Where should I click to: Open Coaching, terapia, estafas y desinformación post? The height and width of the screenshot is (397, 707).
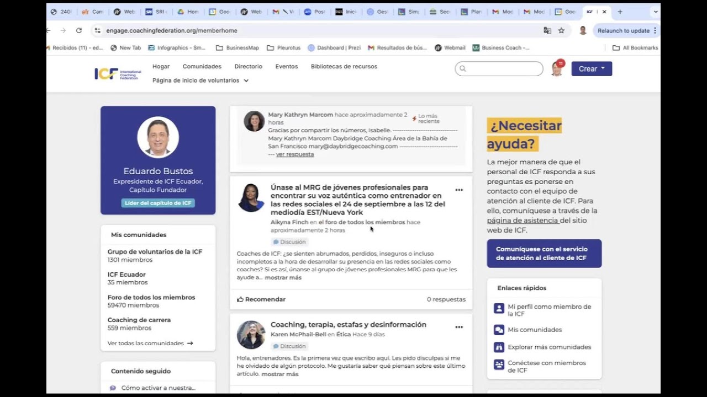[x=349, y=325]
